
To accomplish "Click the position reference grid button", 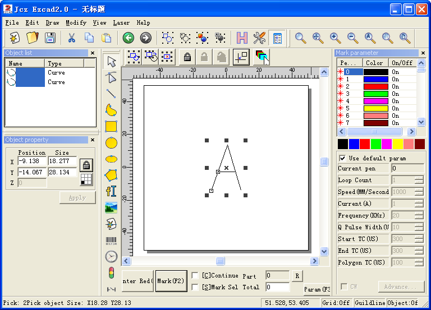I will point(86,179).
